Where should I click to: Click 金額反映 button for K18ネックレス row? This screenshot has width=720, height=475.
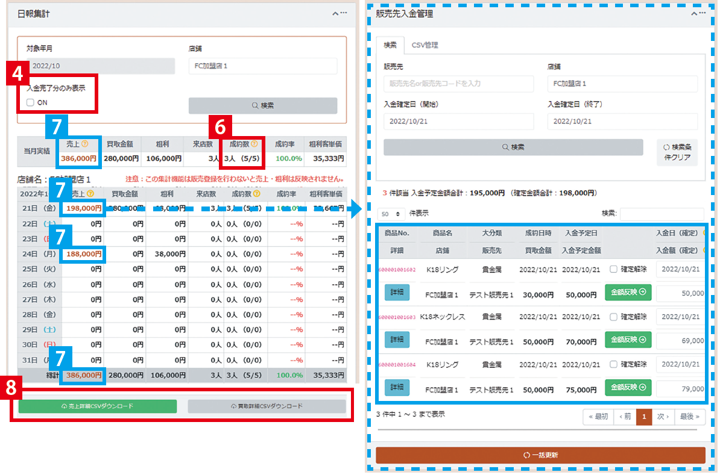(628, 340)
